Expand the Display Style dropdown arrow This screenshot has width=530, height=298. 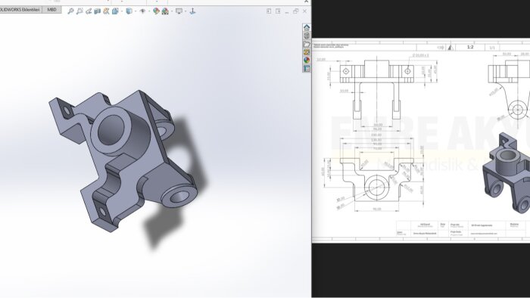pyautogui.click(x=136, y=11)
